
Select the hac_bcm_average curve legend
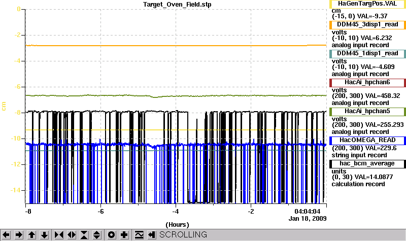[367, 164]
